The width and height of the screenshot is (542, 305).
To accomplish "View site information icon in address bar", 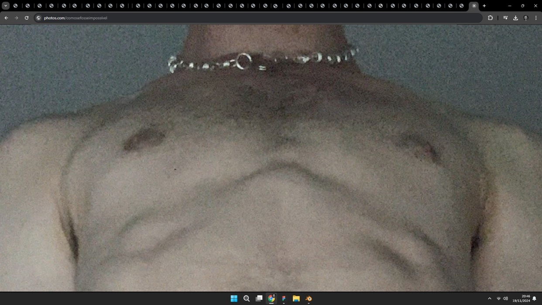I will click(38, 18).
